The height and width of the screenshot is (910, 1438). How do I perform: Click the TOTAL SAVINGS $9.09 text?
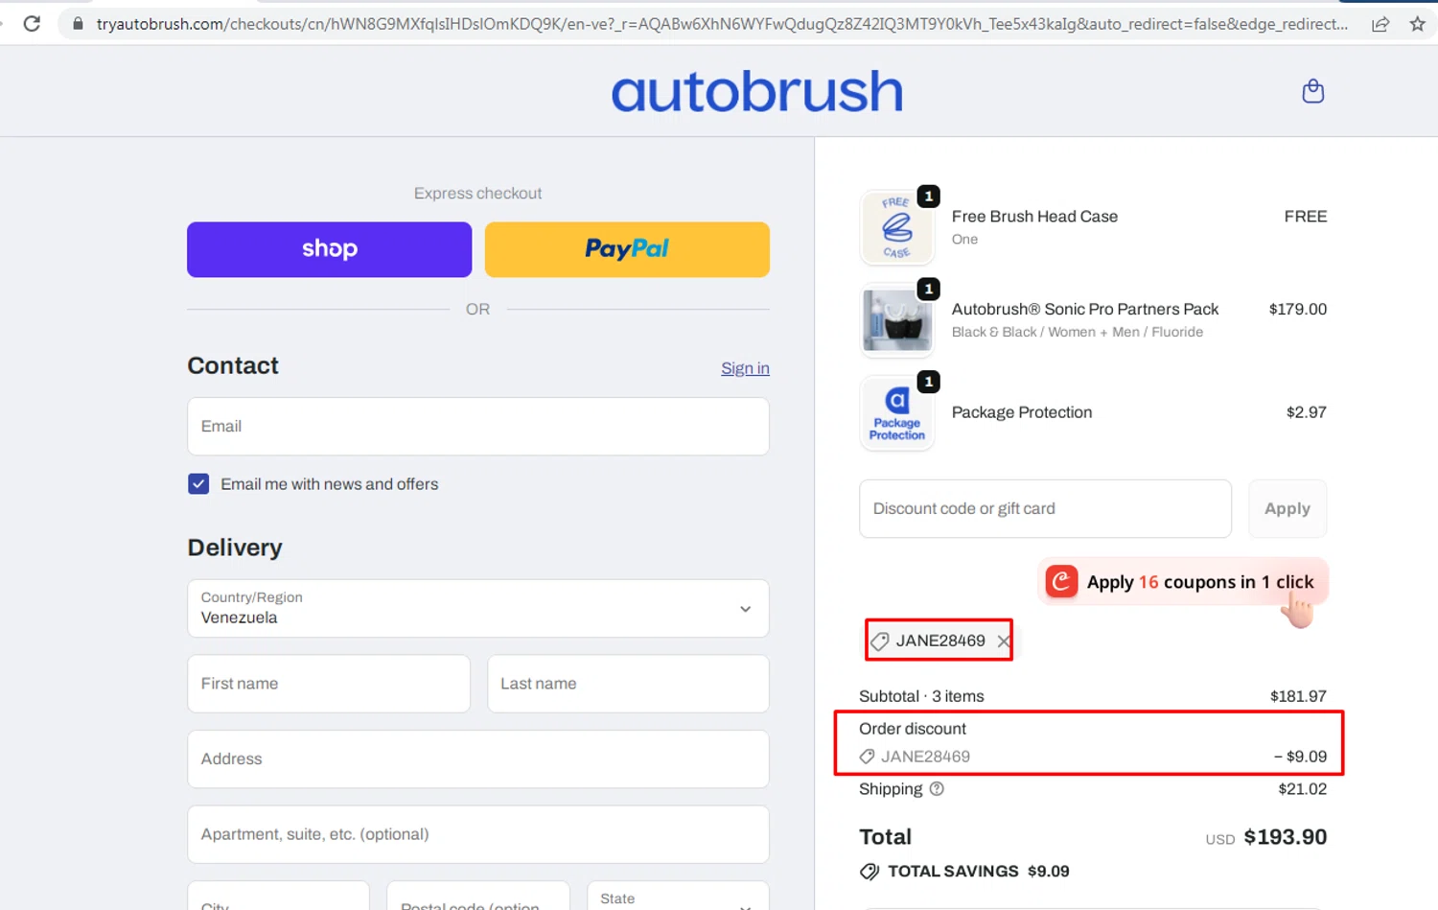(978, 872)
